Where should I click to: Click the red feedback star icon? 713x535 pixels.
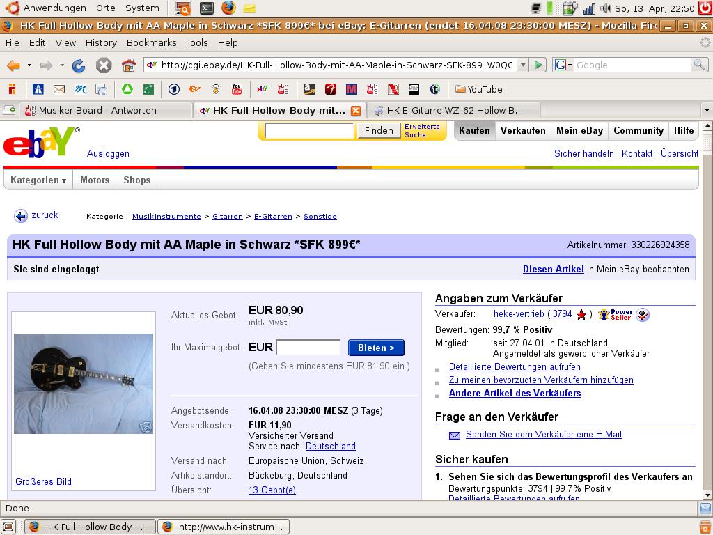[581, 314]
